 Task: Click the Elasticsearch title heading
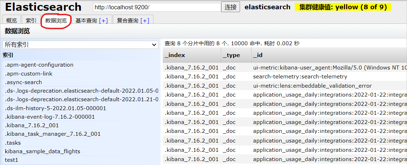43,7
